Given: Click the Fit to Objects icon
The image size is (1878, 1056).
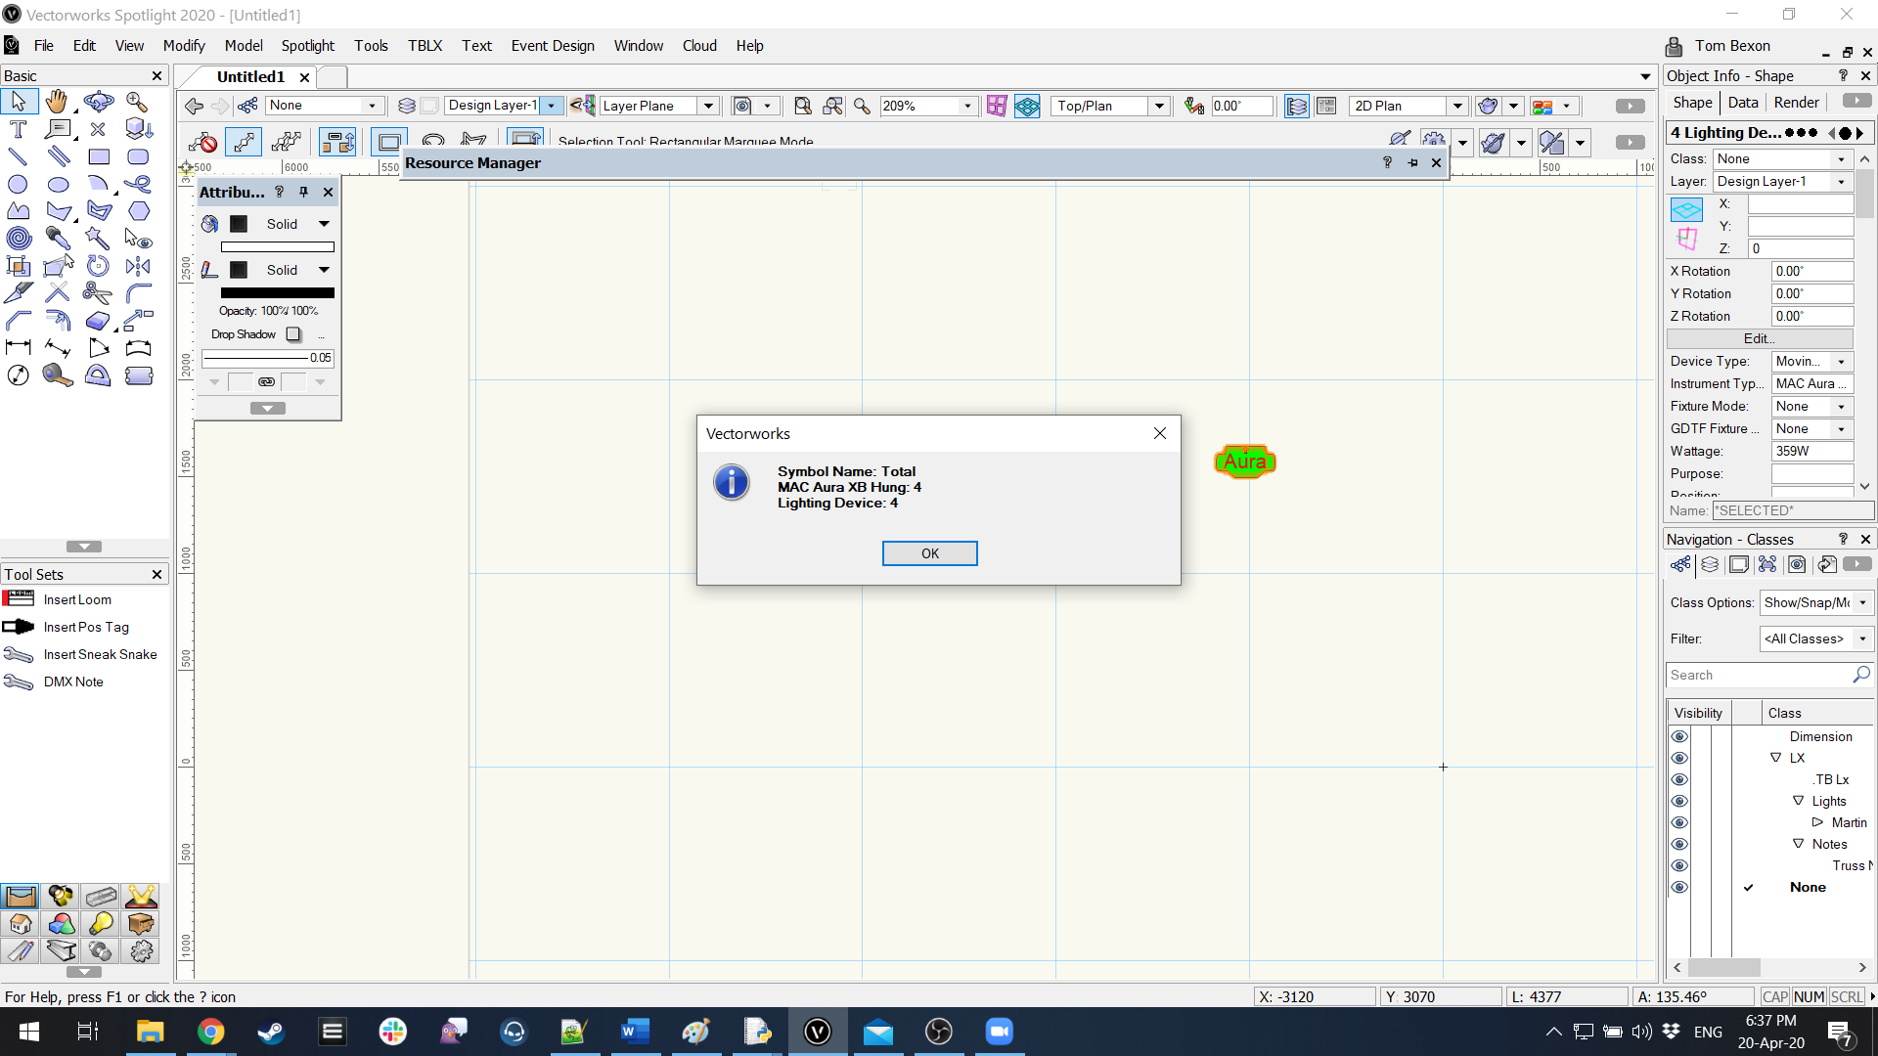Looking at the screenshot, I should click(832, 106).
